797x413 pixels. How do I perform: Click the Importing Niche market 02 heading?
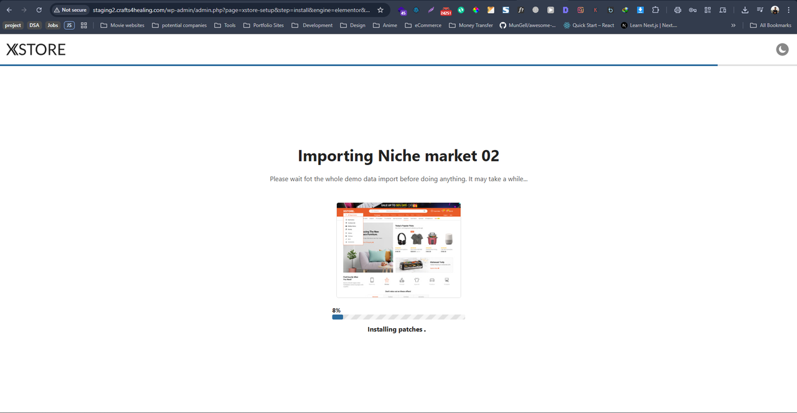point(398,156)
